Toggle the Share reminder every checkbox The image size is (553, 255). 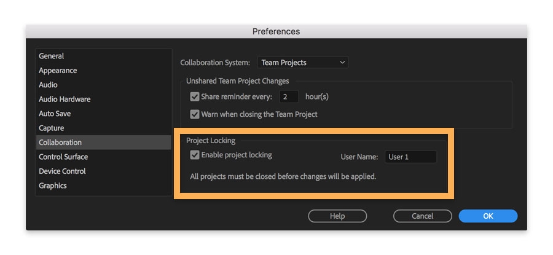195,96
